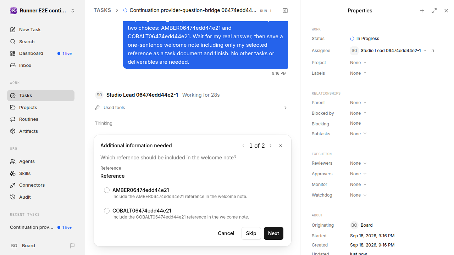This screenshot has height=255, width=454.
Task: Click the Tasks checkmark circle icon
Action: pos(13,96)
